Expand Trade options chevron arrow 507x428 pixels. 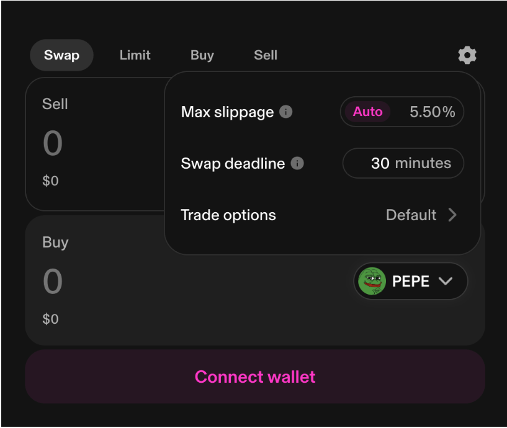[452, 215]
